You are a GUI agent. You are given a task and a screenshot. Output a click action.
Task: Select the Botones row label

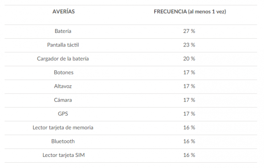pos(63,72)
